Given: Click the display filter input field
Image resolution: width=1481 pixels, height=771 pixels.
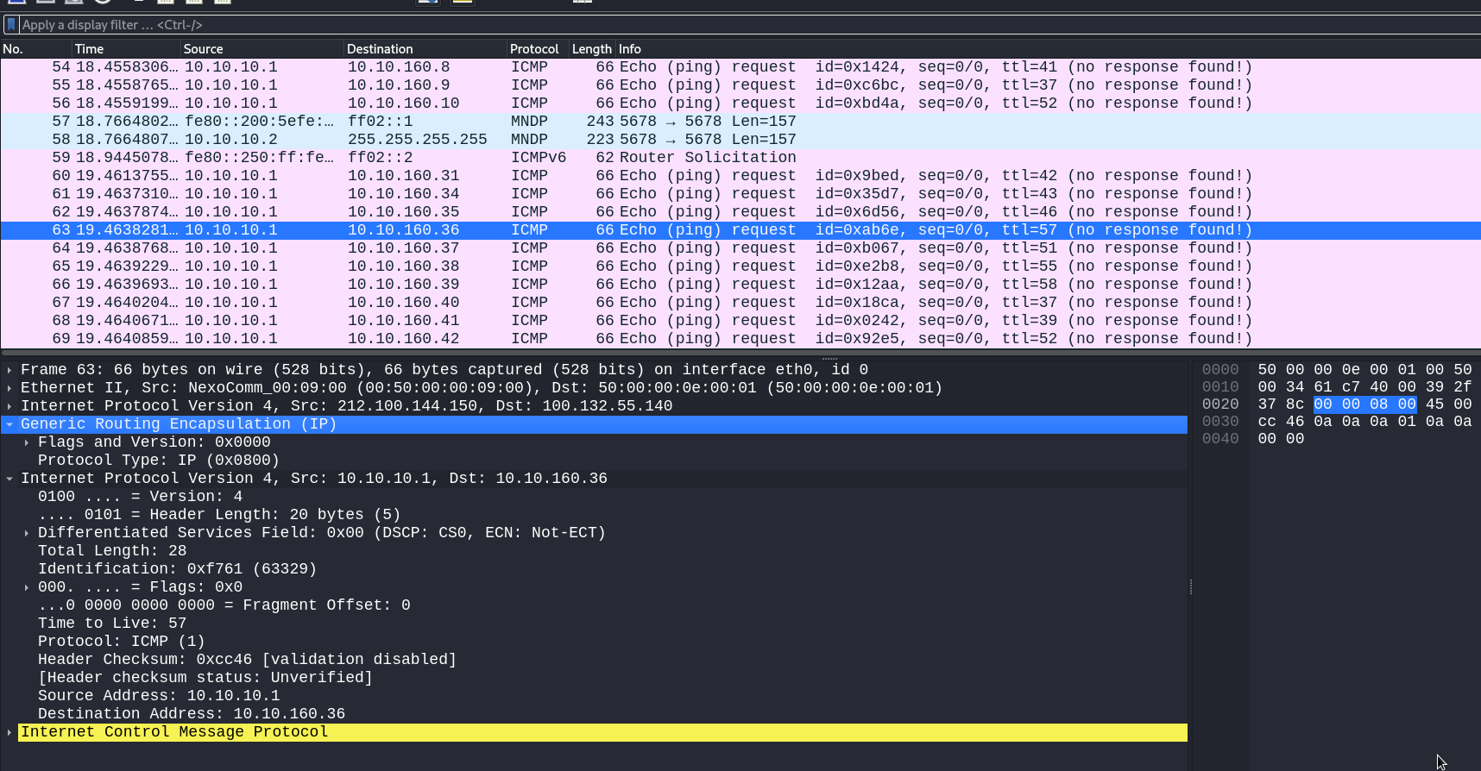Looking at the screenshot, I should tap(749, 25).
